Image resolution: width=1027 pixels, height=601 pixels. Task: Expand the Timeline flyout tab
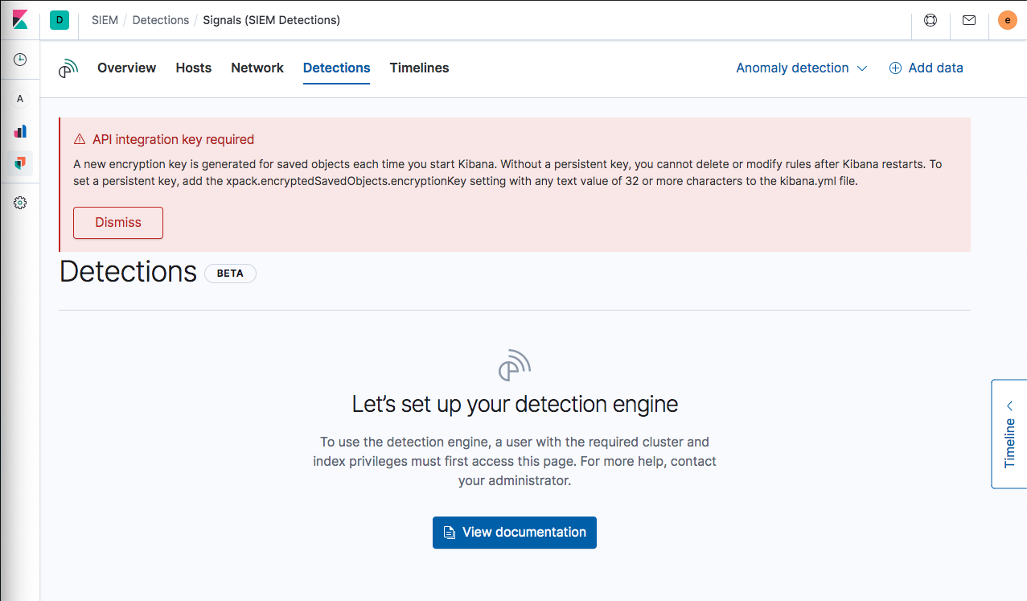tap(1009, 434)
